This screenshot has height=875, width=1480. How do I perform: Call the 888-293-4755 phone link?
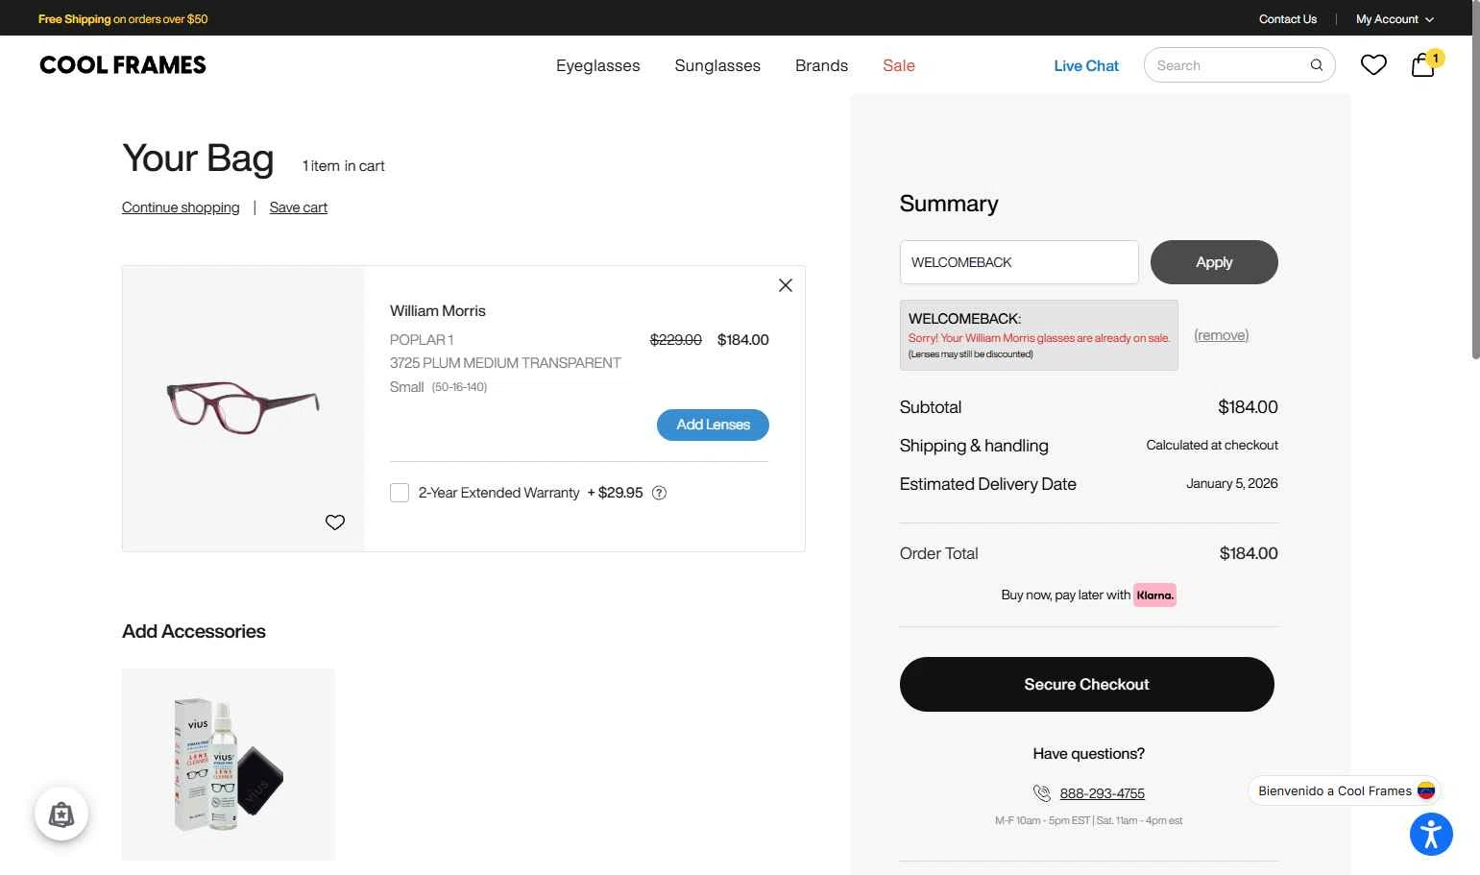pyautogui.click(x=1103, y=793)
